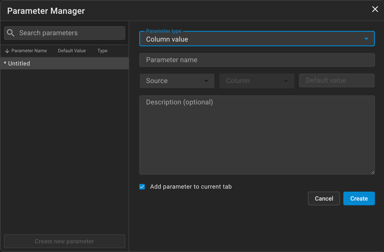Open the Parameter type dropdown
The image size is (384, 252).
(x=252, y=39)
